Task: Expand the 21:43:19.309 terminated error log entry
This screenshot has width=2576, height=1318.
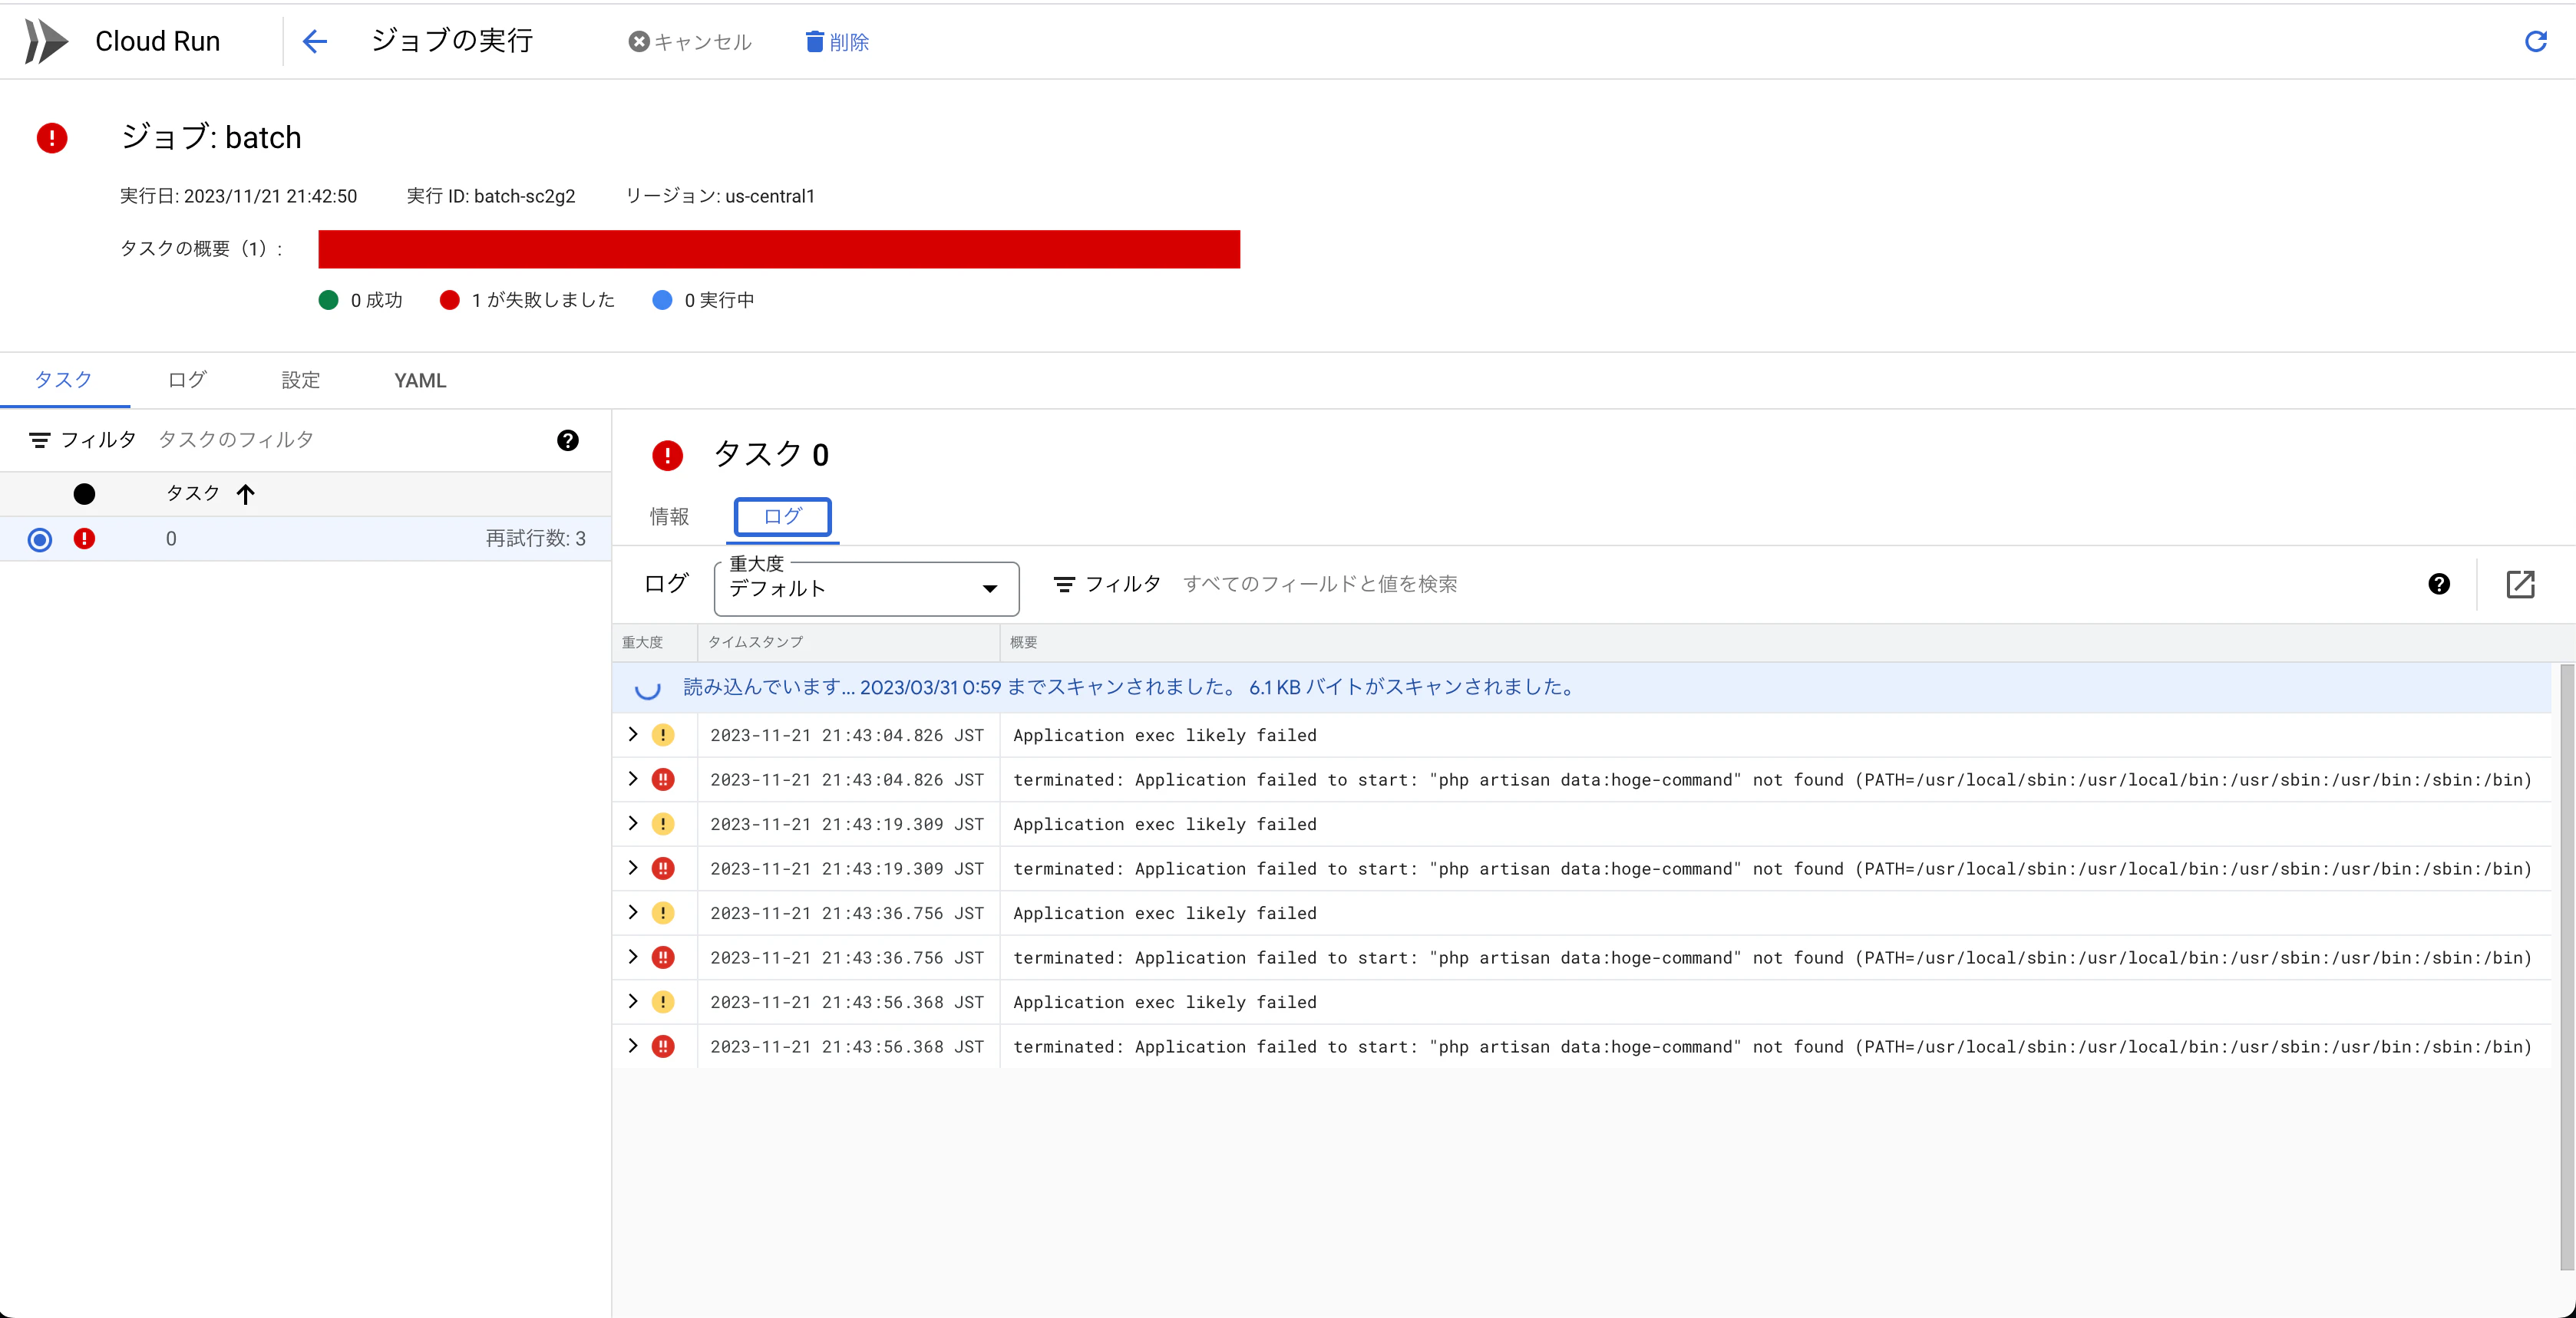Action: click(x=633, y=868)
